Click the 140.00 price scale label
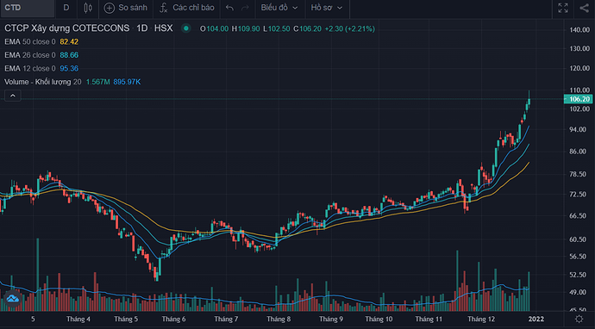Image resolution: width=595 pixels, height=329 pixels. coord(579,30)
